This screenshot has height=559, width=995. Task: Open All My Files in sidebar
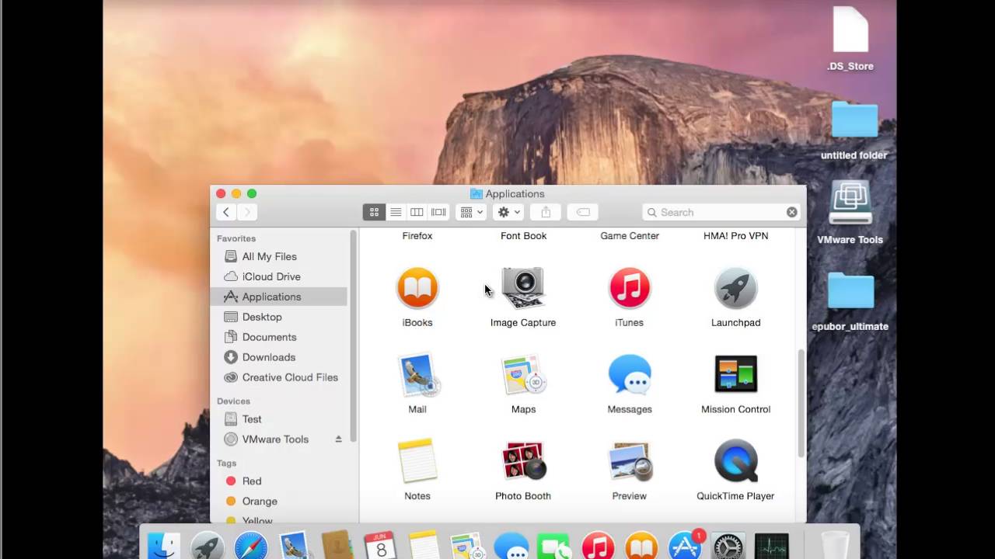278,256
